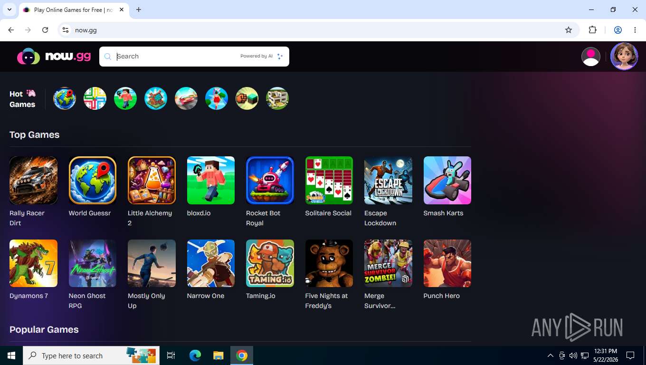Open the Chrome extensions puzzle icon
Viewport: 646px width, 365px height.
tap(592, 30)
